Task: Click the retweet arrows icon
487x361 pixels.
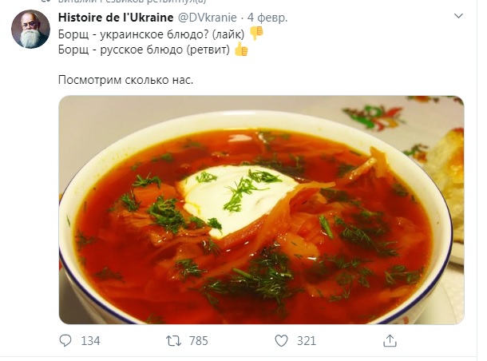Action: coord(172,341)
